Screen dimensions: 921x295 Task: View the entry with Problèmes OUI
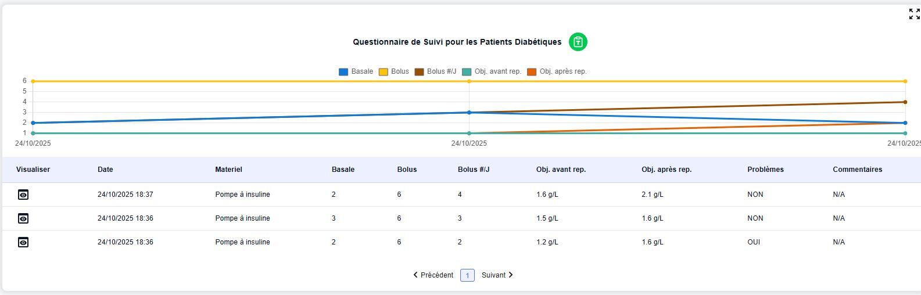click(23, 242)
